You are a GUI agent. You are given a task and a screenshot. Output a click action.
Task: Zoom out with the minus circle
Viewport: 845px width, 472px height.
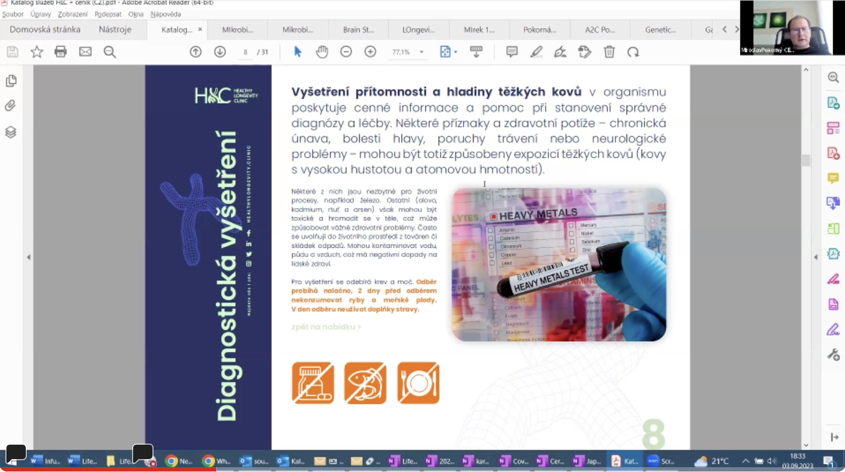coord(346,52)
